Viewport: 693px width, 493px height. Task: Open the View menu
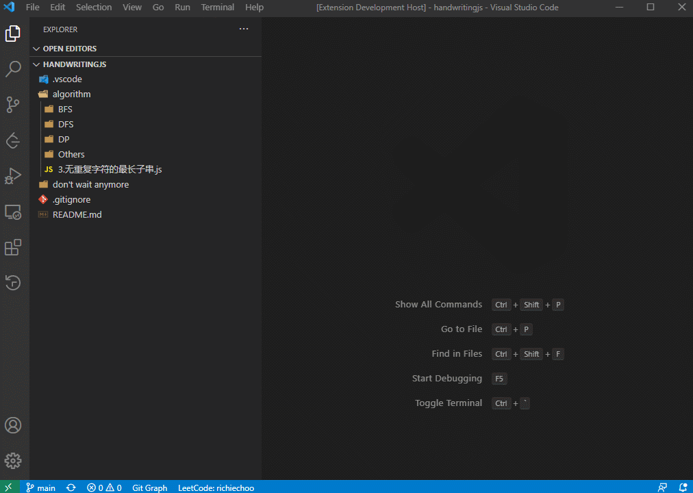pyautogui.click(x=132, y=8)
